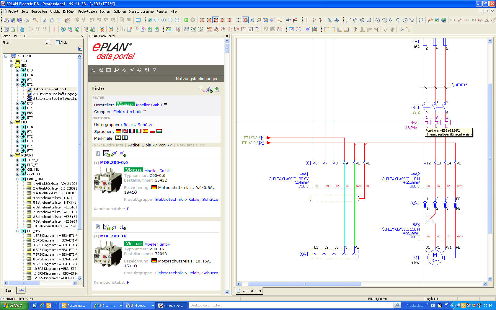Screen dimensions: 496x310
Task: Collapse the REPORT tree node
Action: [12, 155]
